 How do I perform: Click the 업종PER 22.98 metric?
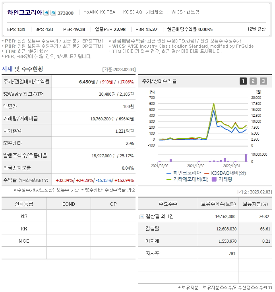tap(110, 29)
